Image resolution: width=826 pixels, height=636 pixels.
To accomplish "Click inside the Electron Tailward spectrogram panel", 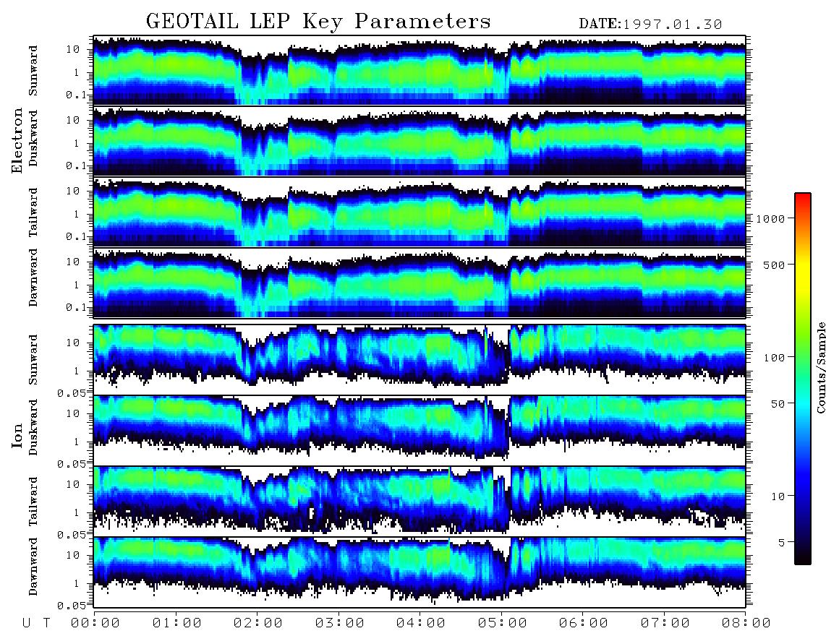I will pyautogui.click(x=420, y=212).
